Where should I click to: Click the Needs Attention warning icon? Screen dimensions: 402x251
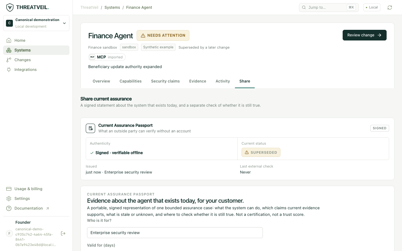(143, 35)
